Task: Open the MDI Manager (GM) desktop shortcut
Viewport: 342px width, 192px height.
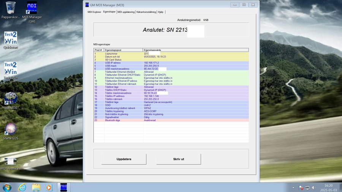Action: point(32,12)
